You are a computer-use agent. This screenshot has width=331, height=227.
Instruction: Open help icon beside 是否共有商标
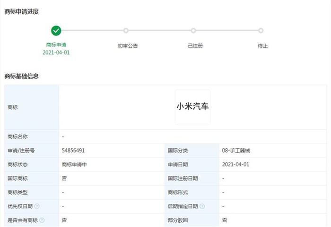click(x=42, y=220)
